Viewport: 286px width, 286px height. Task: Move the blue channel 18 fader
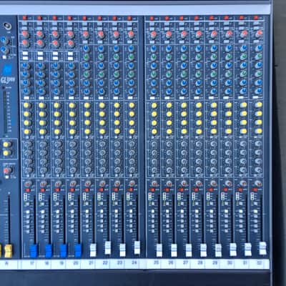tap(49, 250)
